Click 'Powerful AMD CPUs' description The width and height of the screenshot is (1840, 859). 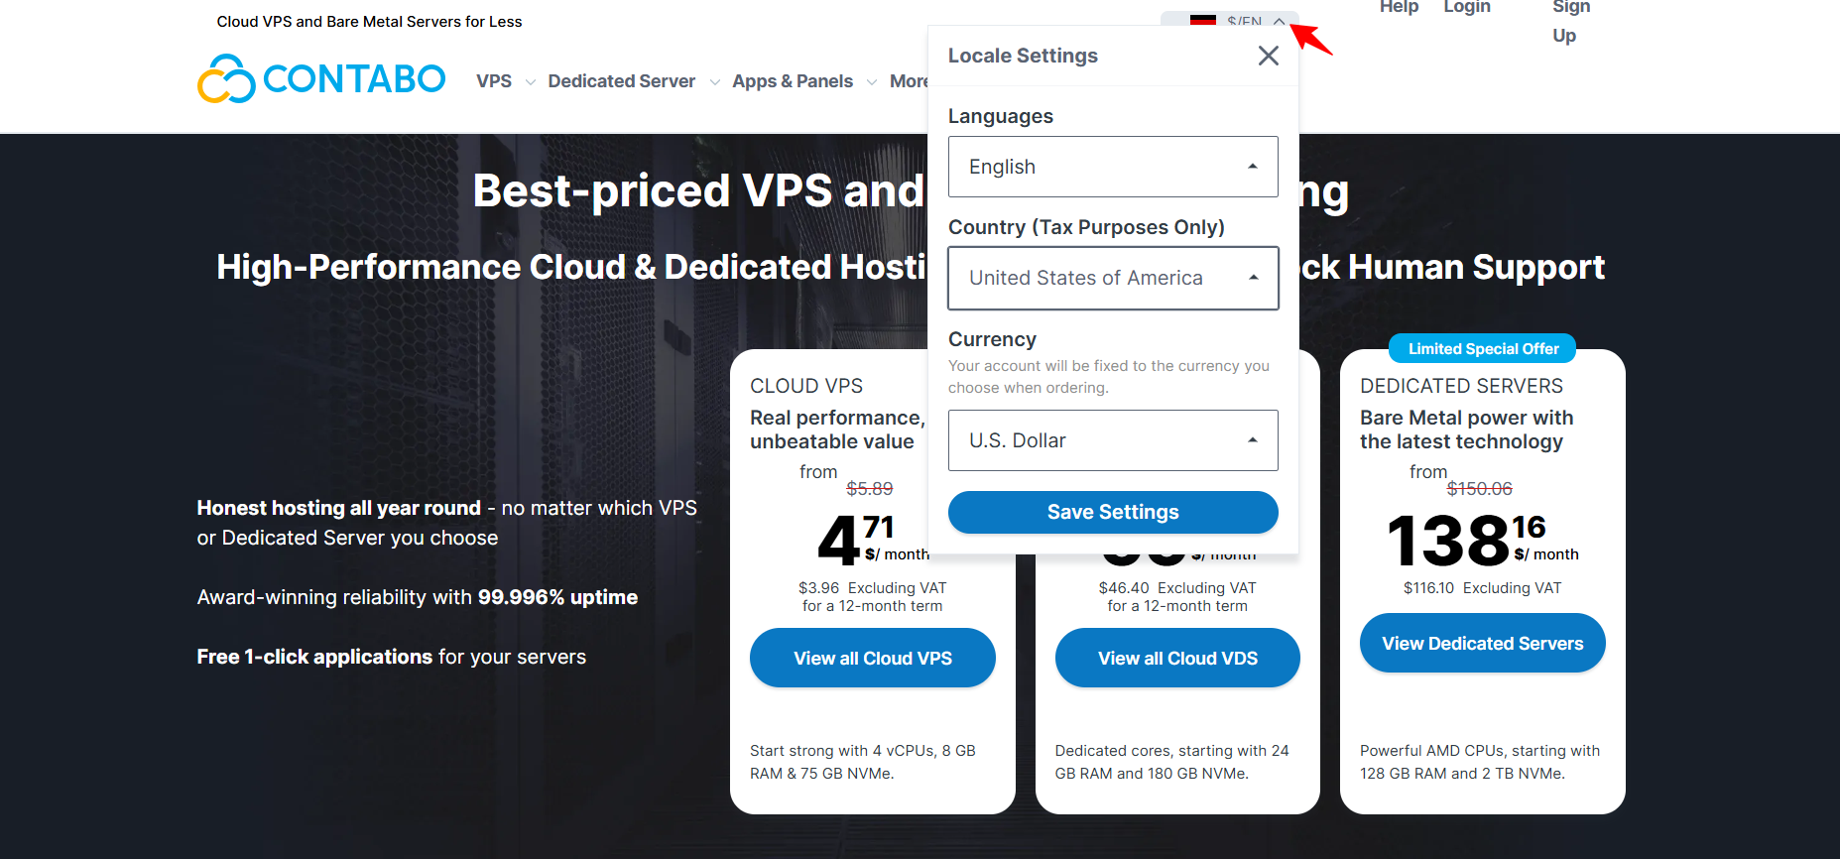click(1480, 762)
